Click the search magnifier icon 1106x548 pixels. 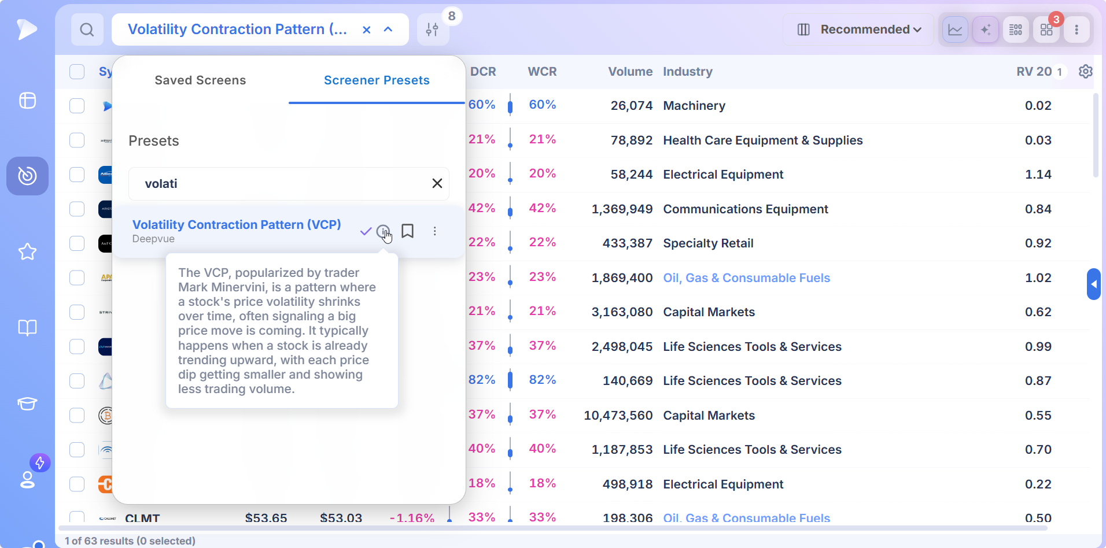coord(87,29)
